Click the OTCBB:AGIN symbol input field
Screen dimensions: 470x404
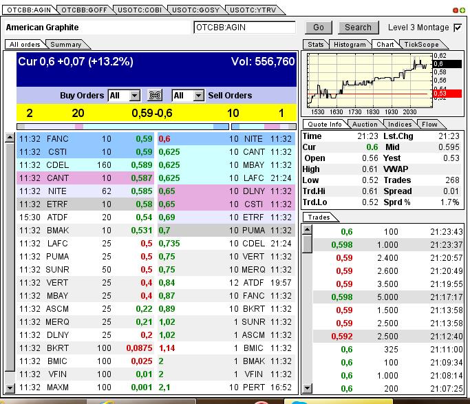[x=244, y=28]
